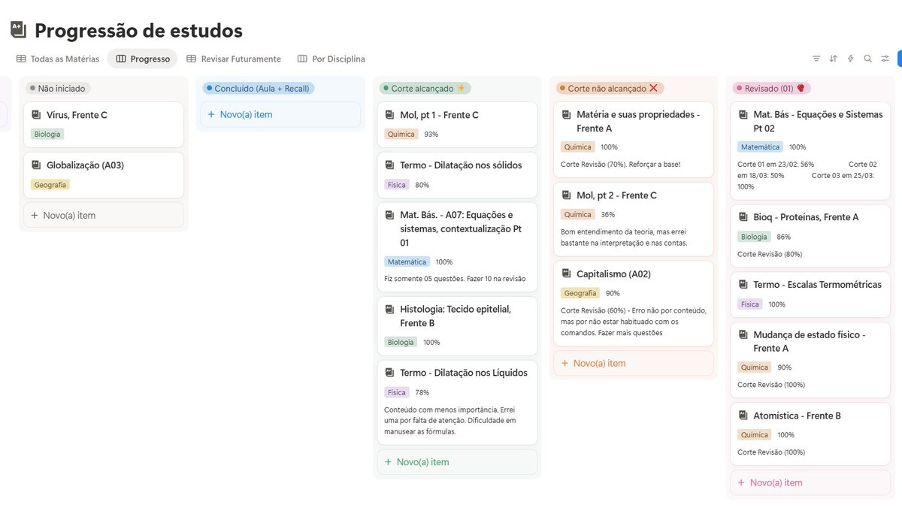
Task: Click the 36% value on Mol, pt 2
Action: [607, 214]
